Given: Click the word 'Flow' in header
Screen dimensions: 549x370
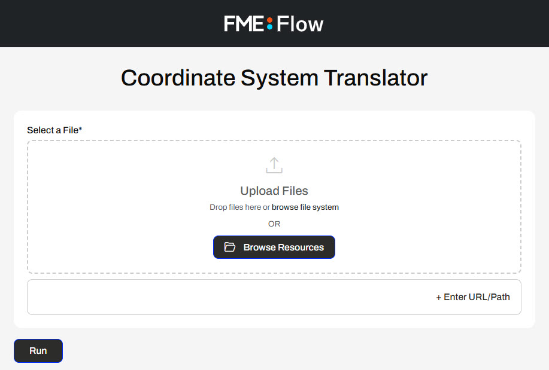Looking at the screenshot, I should pos(300,24).
